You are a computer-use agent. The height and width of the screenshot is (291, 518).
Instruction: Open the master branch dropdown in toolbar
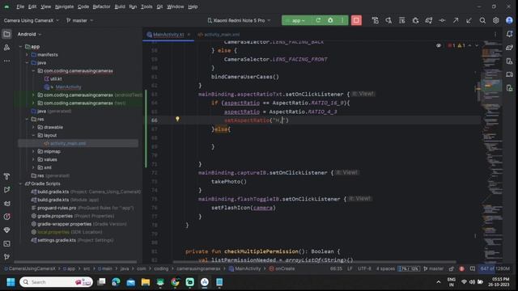tap(79, 20)
